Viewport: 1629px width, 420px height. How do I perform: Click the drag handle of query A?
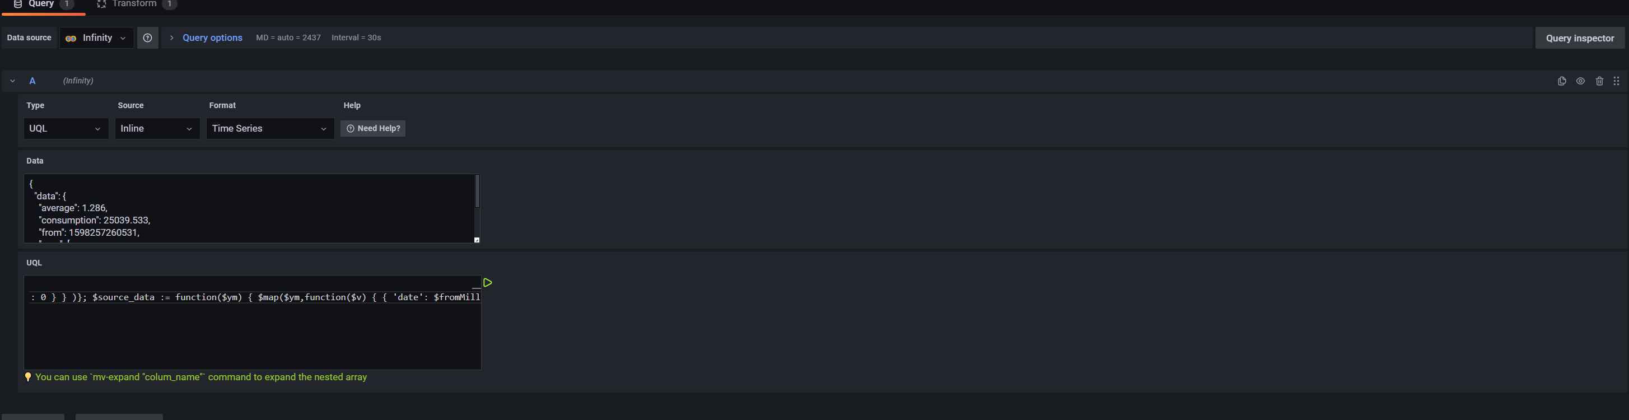1617,80
